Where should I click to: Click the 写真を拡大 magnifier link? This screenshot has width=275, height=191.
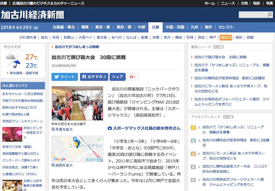point(62,129)
